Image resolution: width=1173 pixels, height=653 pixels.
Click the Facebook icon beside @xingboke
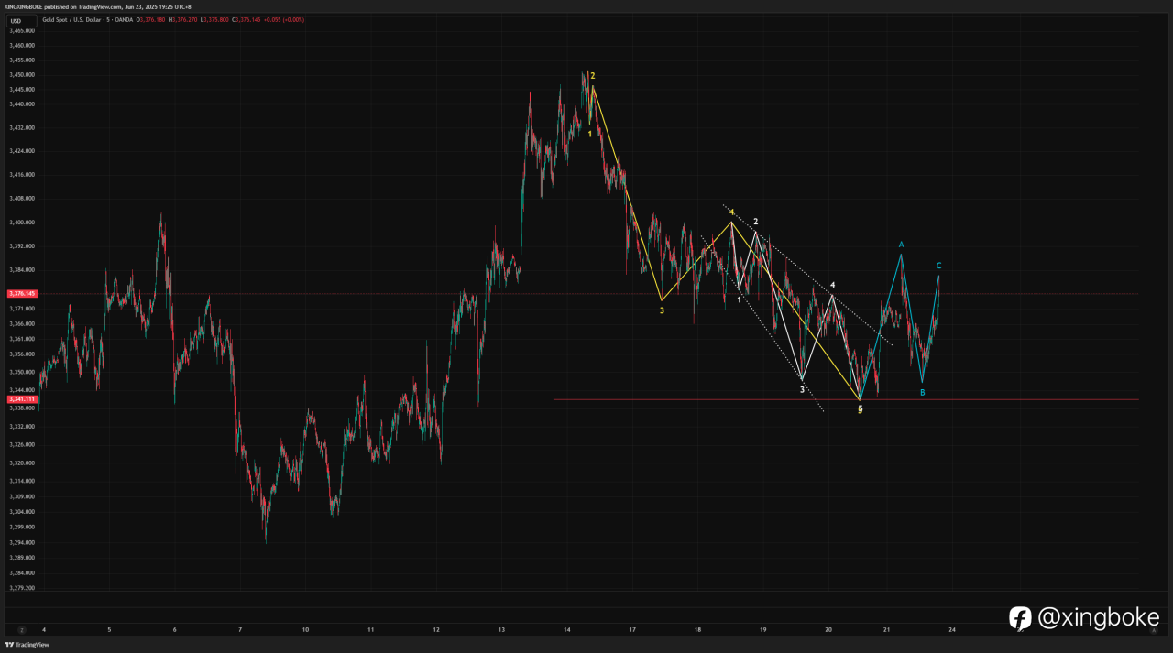point(1021,617)
